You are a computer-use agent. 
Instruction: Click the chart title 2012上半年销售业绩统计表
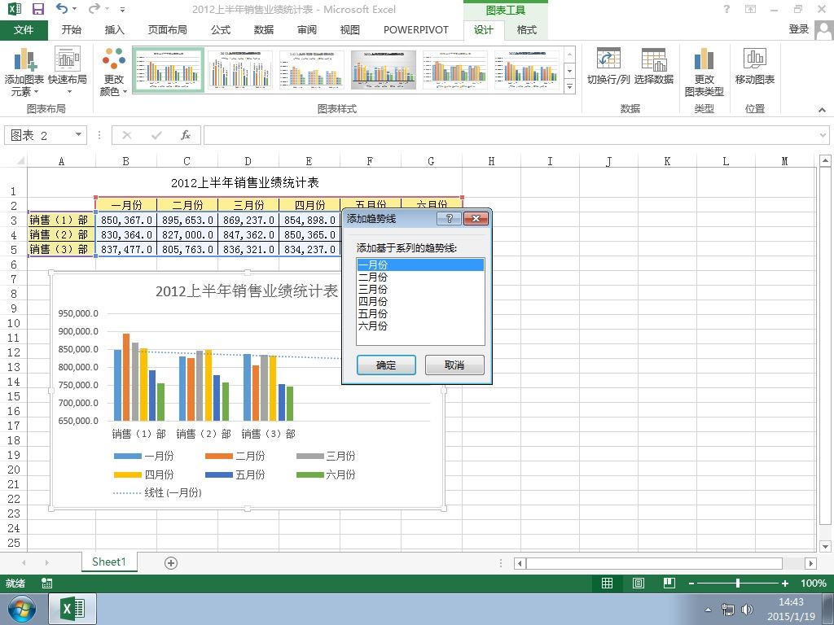(247, 291)
